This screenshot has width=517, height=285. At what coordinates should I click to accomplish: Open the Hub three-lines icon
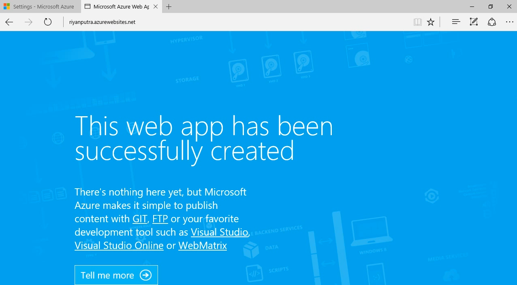456,22
